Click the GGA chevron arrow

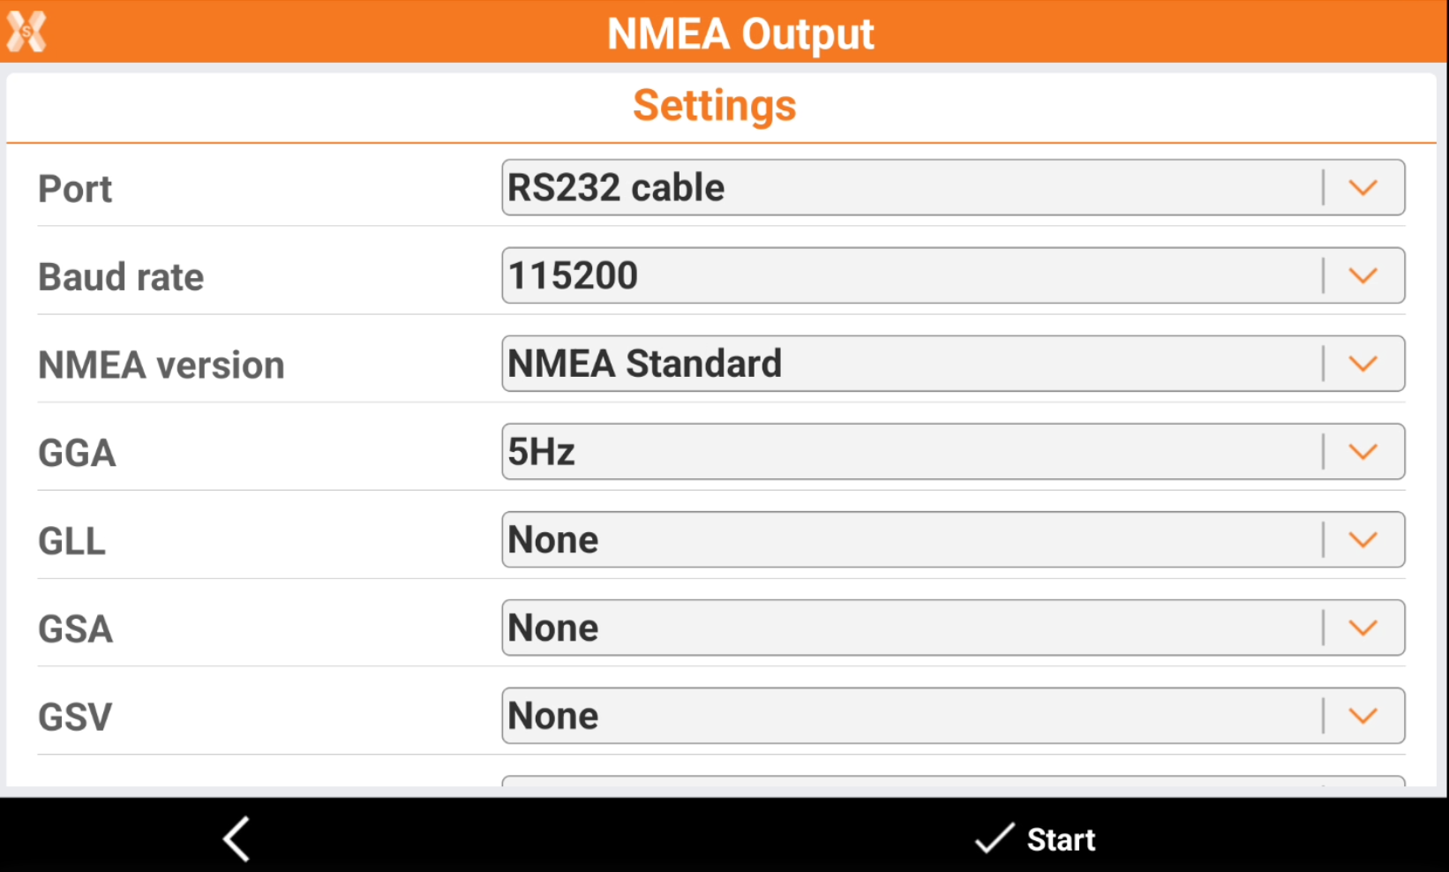[x=1363, y=452]
